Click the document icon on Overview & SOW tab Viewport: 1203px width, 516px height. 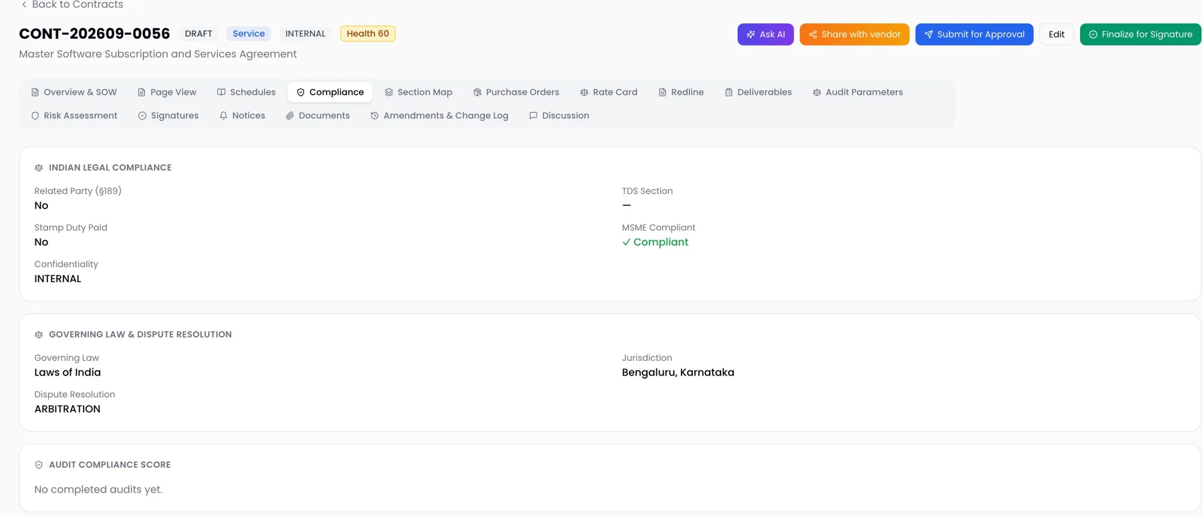tap(35, 92)
